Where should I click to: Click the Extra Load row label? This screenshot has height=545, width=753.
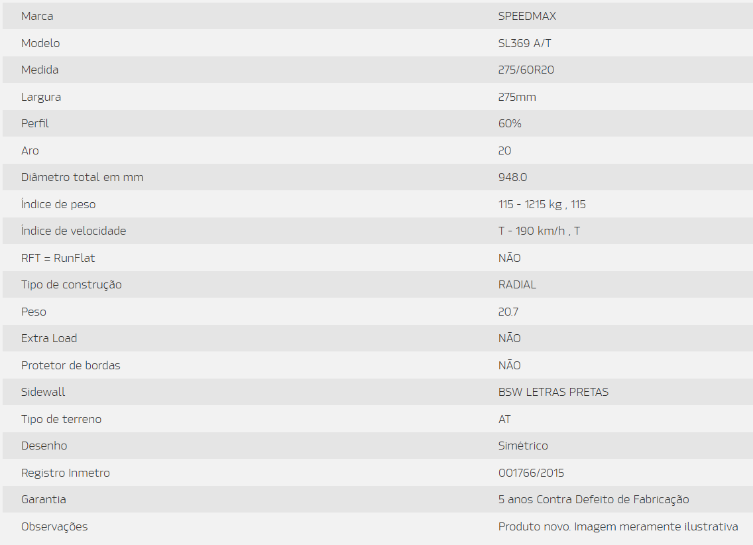(x=49, y=338)
